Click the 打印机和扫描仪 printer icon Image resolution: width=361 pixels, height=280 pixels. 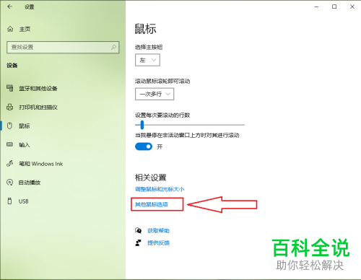10,107
